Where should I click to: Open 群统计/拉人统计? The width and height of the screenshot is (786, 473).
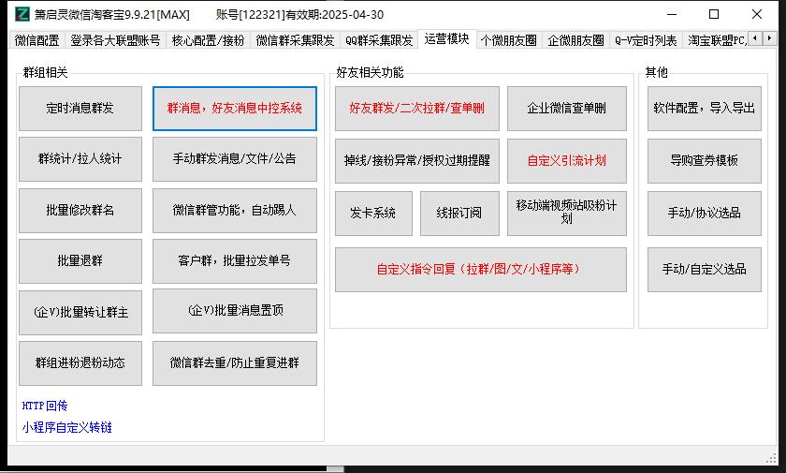pyautogui.click(x=80, y=159)
